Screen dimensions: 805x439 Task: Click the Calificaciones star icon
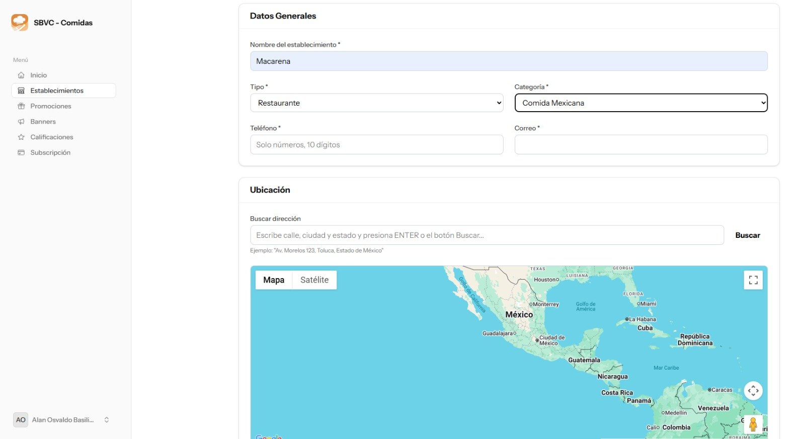click(21, 137)
